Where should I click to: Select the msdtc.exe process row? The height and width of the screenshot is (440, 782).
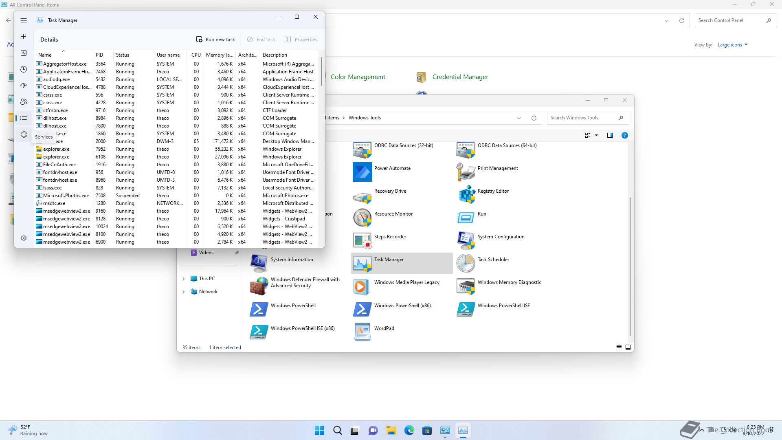click(176, 203)
